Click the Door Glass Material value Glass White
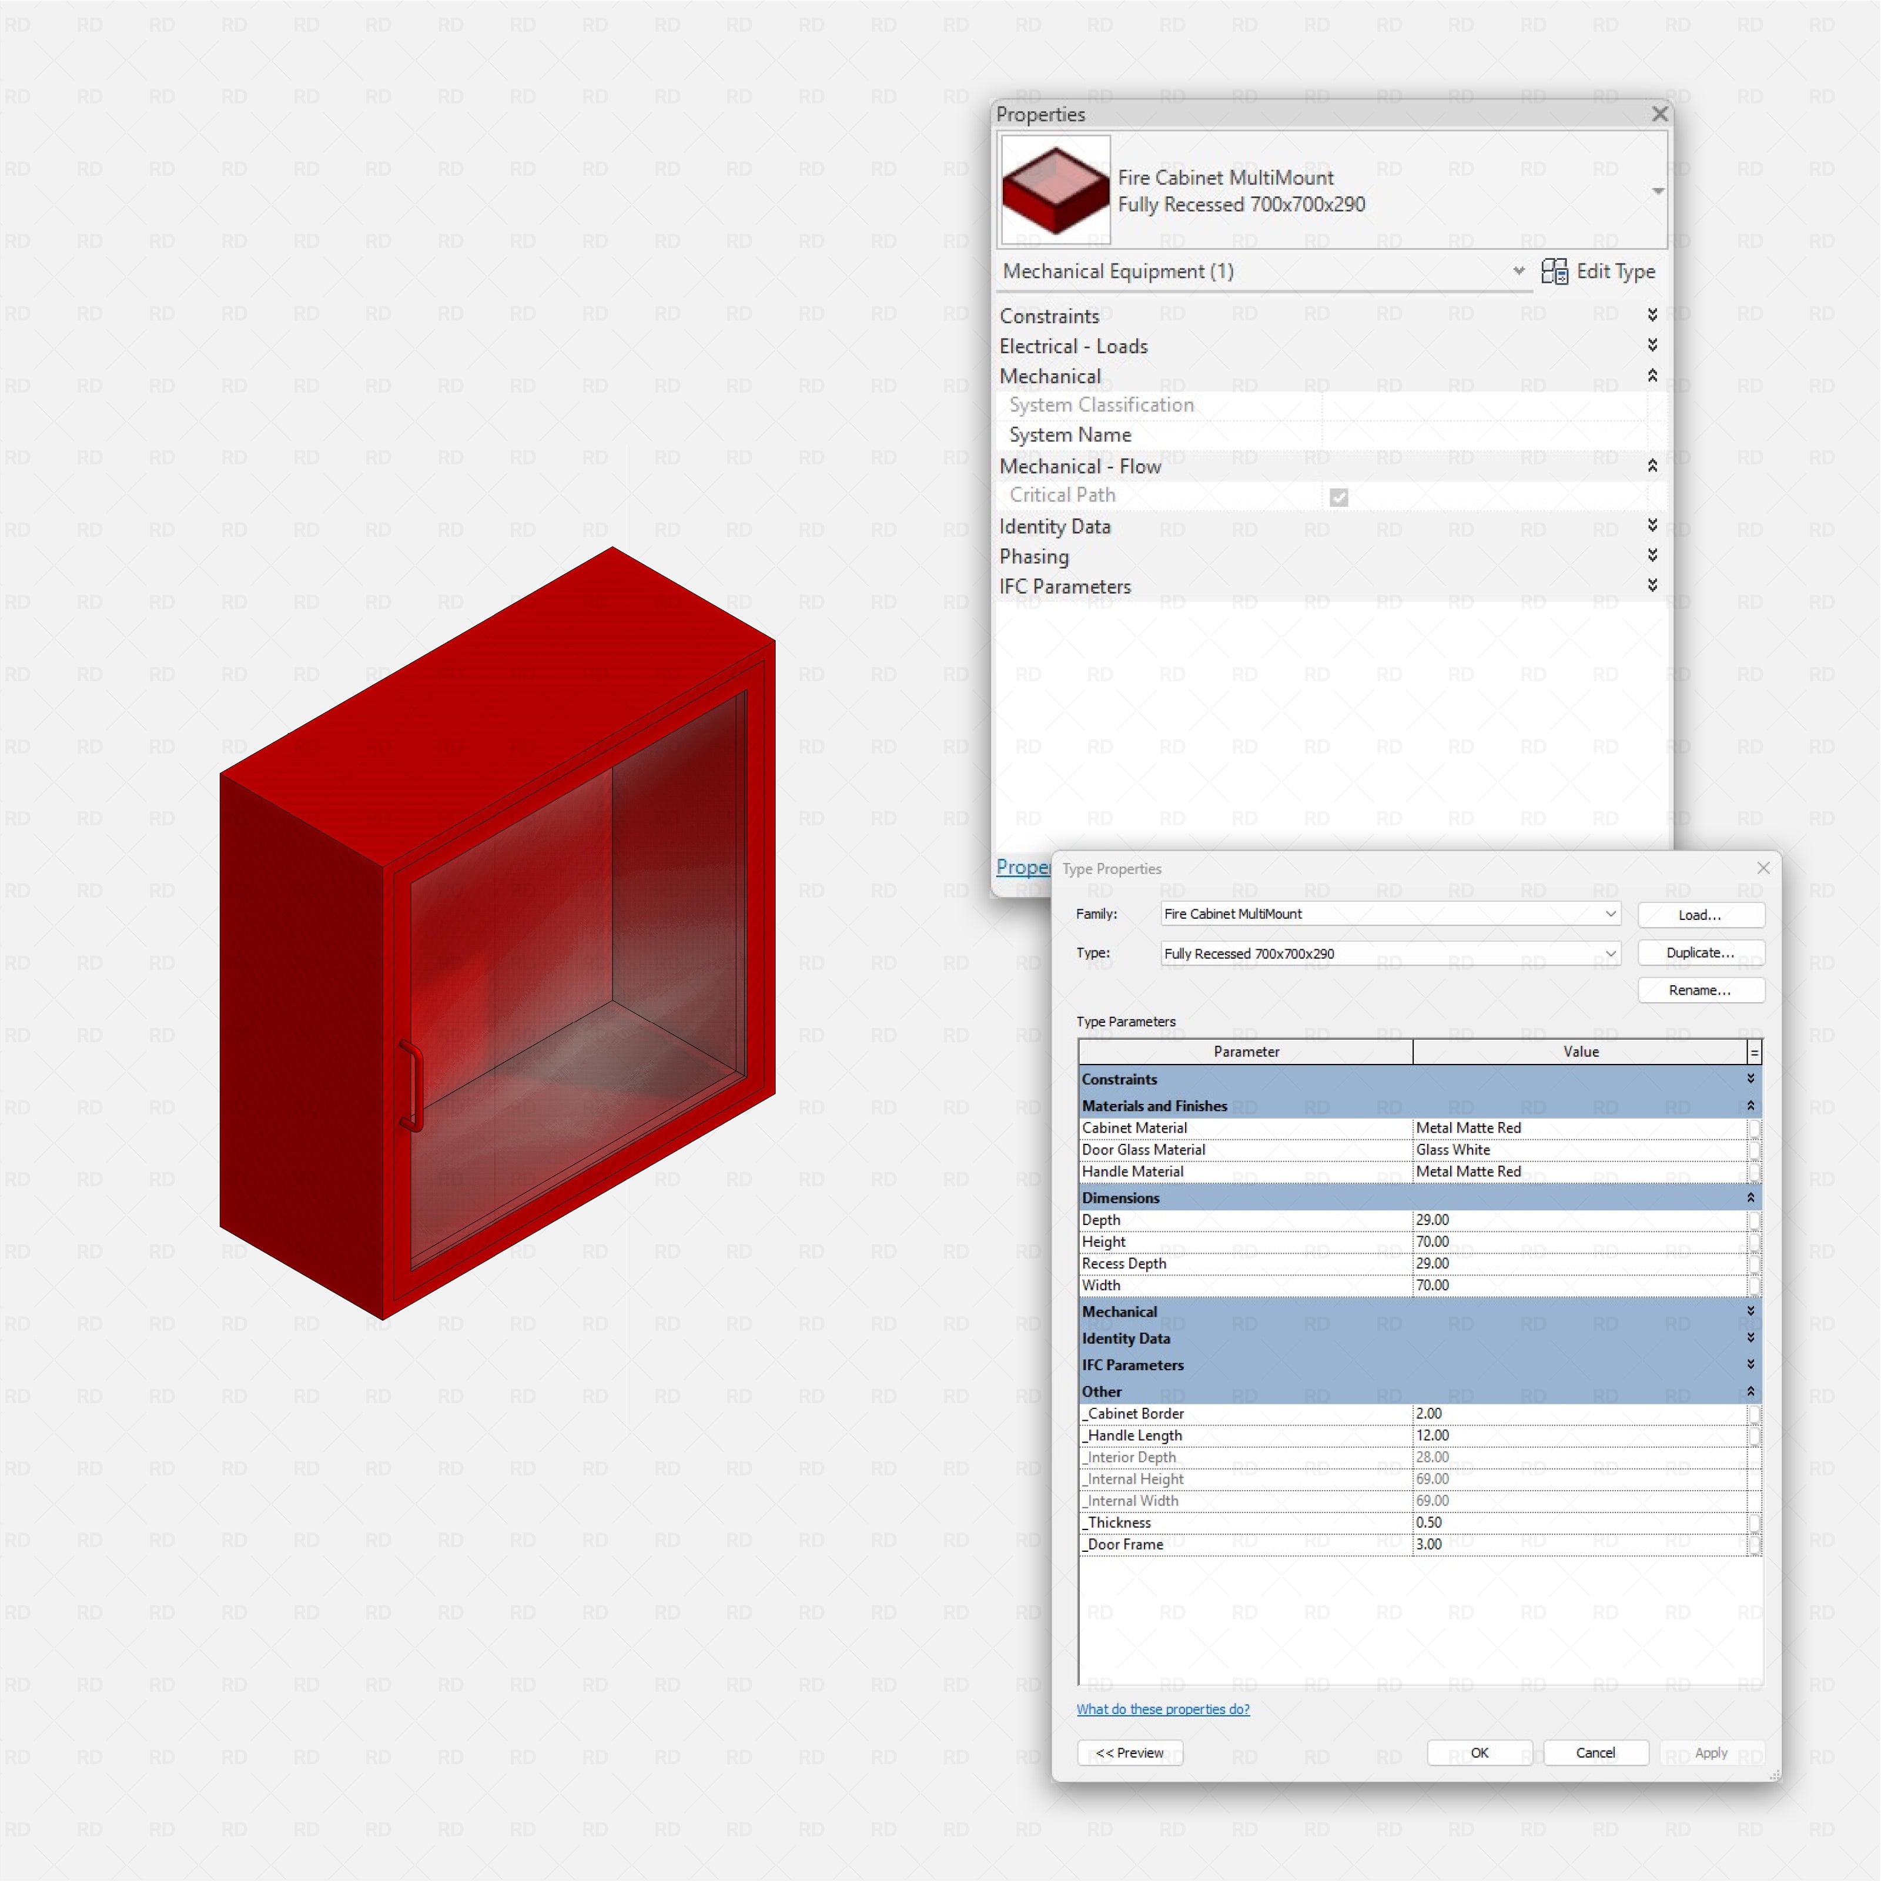Image resolution: width=1881 pixels, height=1881 pixels. [x=1579, y=1150]
